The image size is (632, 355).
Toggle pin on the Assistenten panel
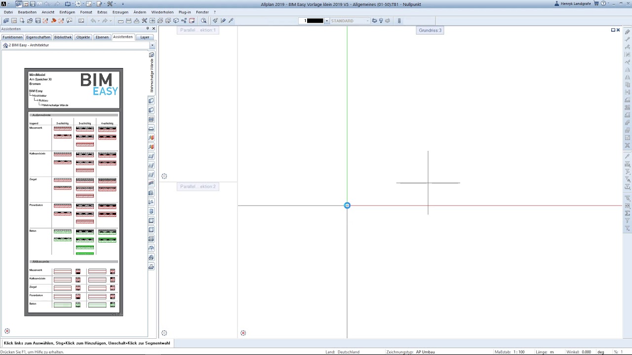click(x=147, y=29)
